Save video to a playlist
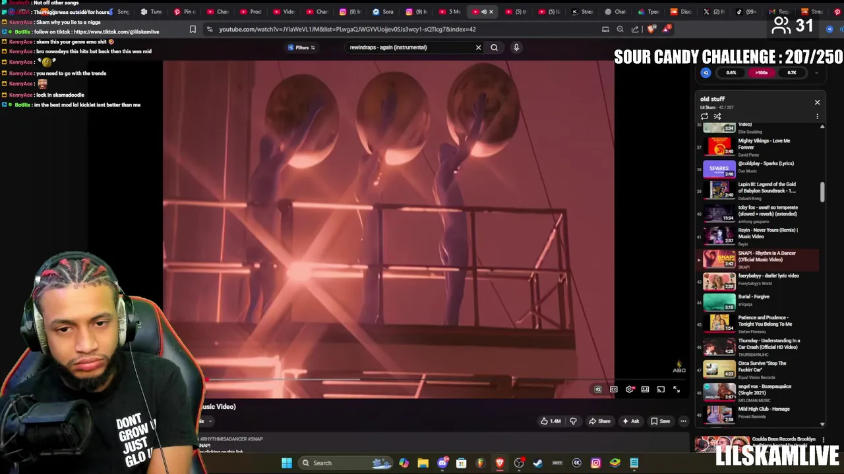844x474 pixels. [660, 421]
